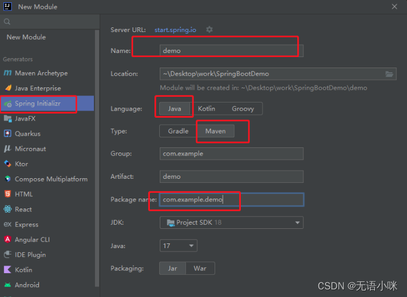Viewport: 407px width, 297px height.
Task: Select Android generator label
Action: click(27, 285)
